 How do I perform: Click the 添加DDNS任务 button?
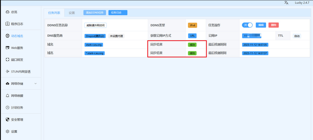(95, 12)
